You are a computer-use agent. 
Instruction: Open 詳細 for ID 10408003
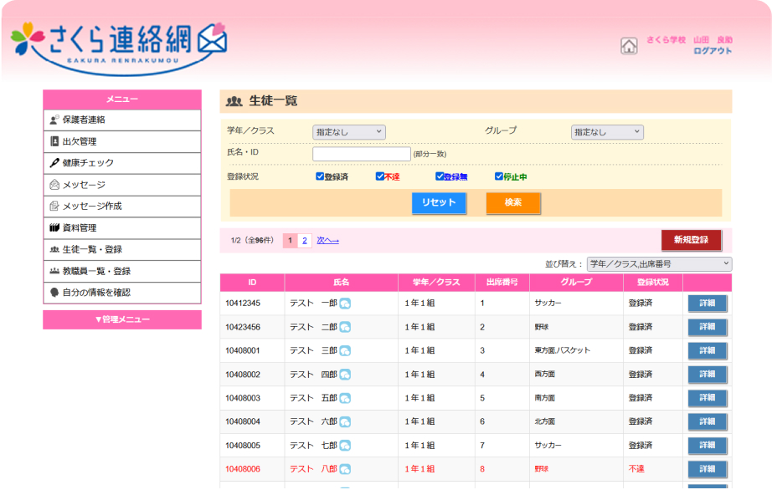tap(707, 398)
